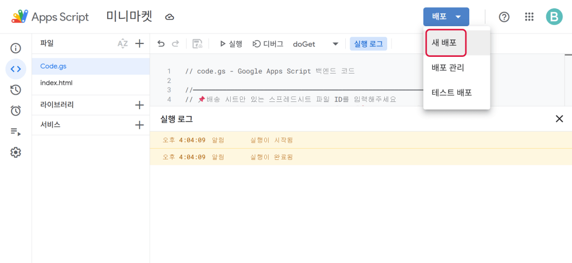Viewport: 572px width, 263px height.
Task: Add a library with the plus icon
Action: pyautogui.click(x=140, y=104)
